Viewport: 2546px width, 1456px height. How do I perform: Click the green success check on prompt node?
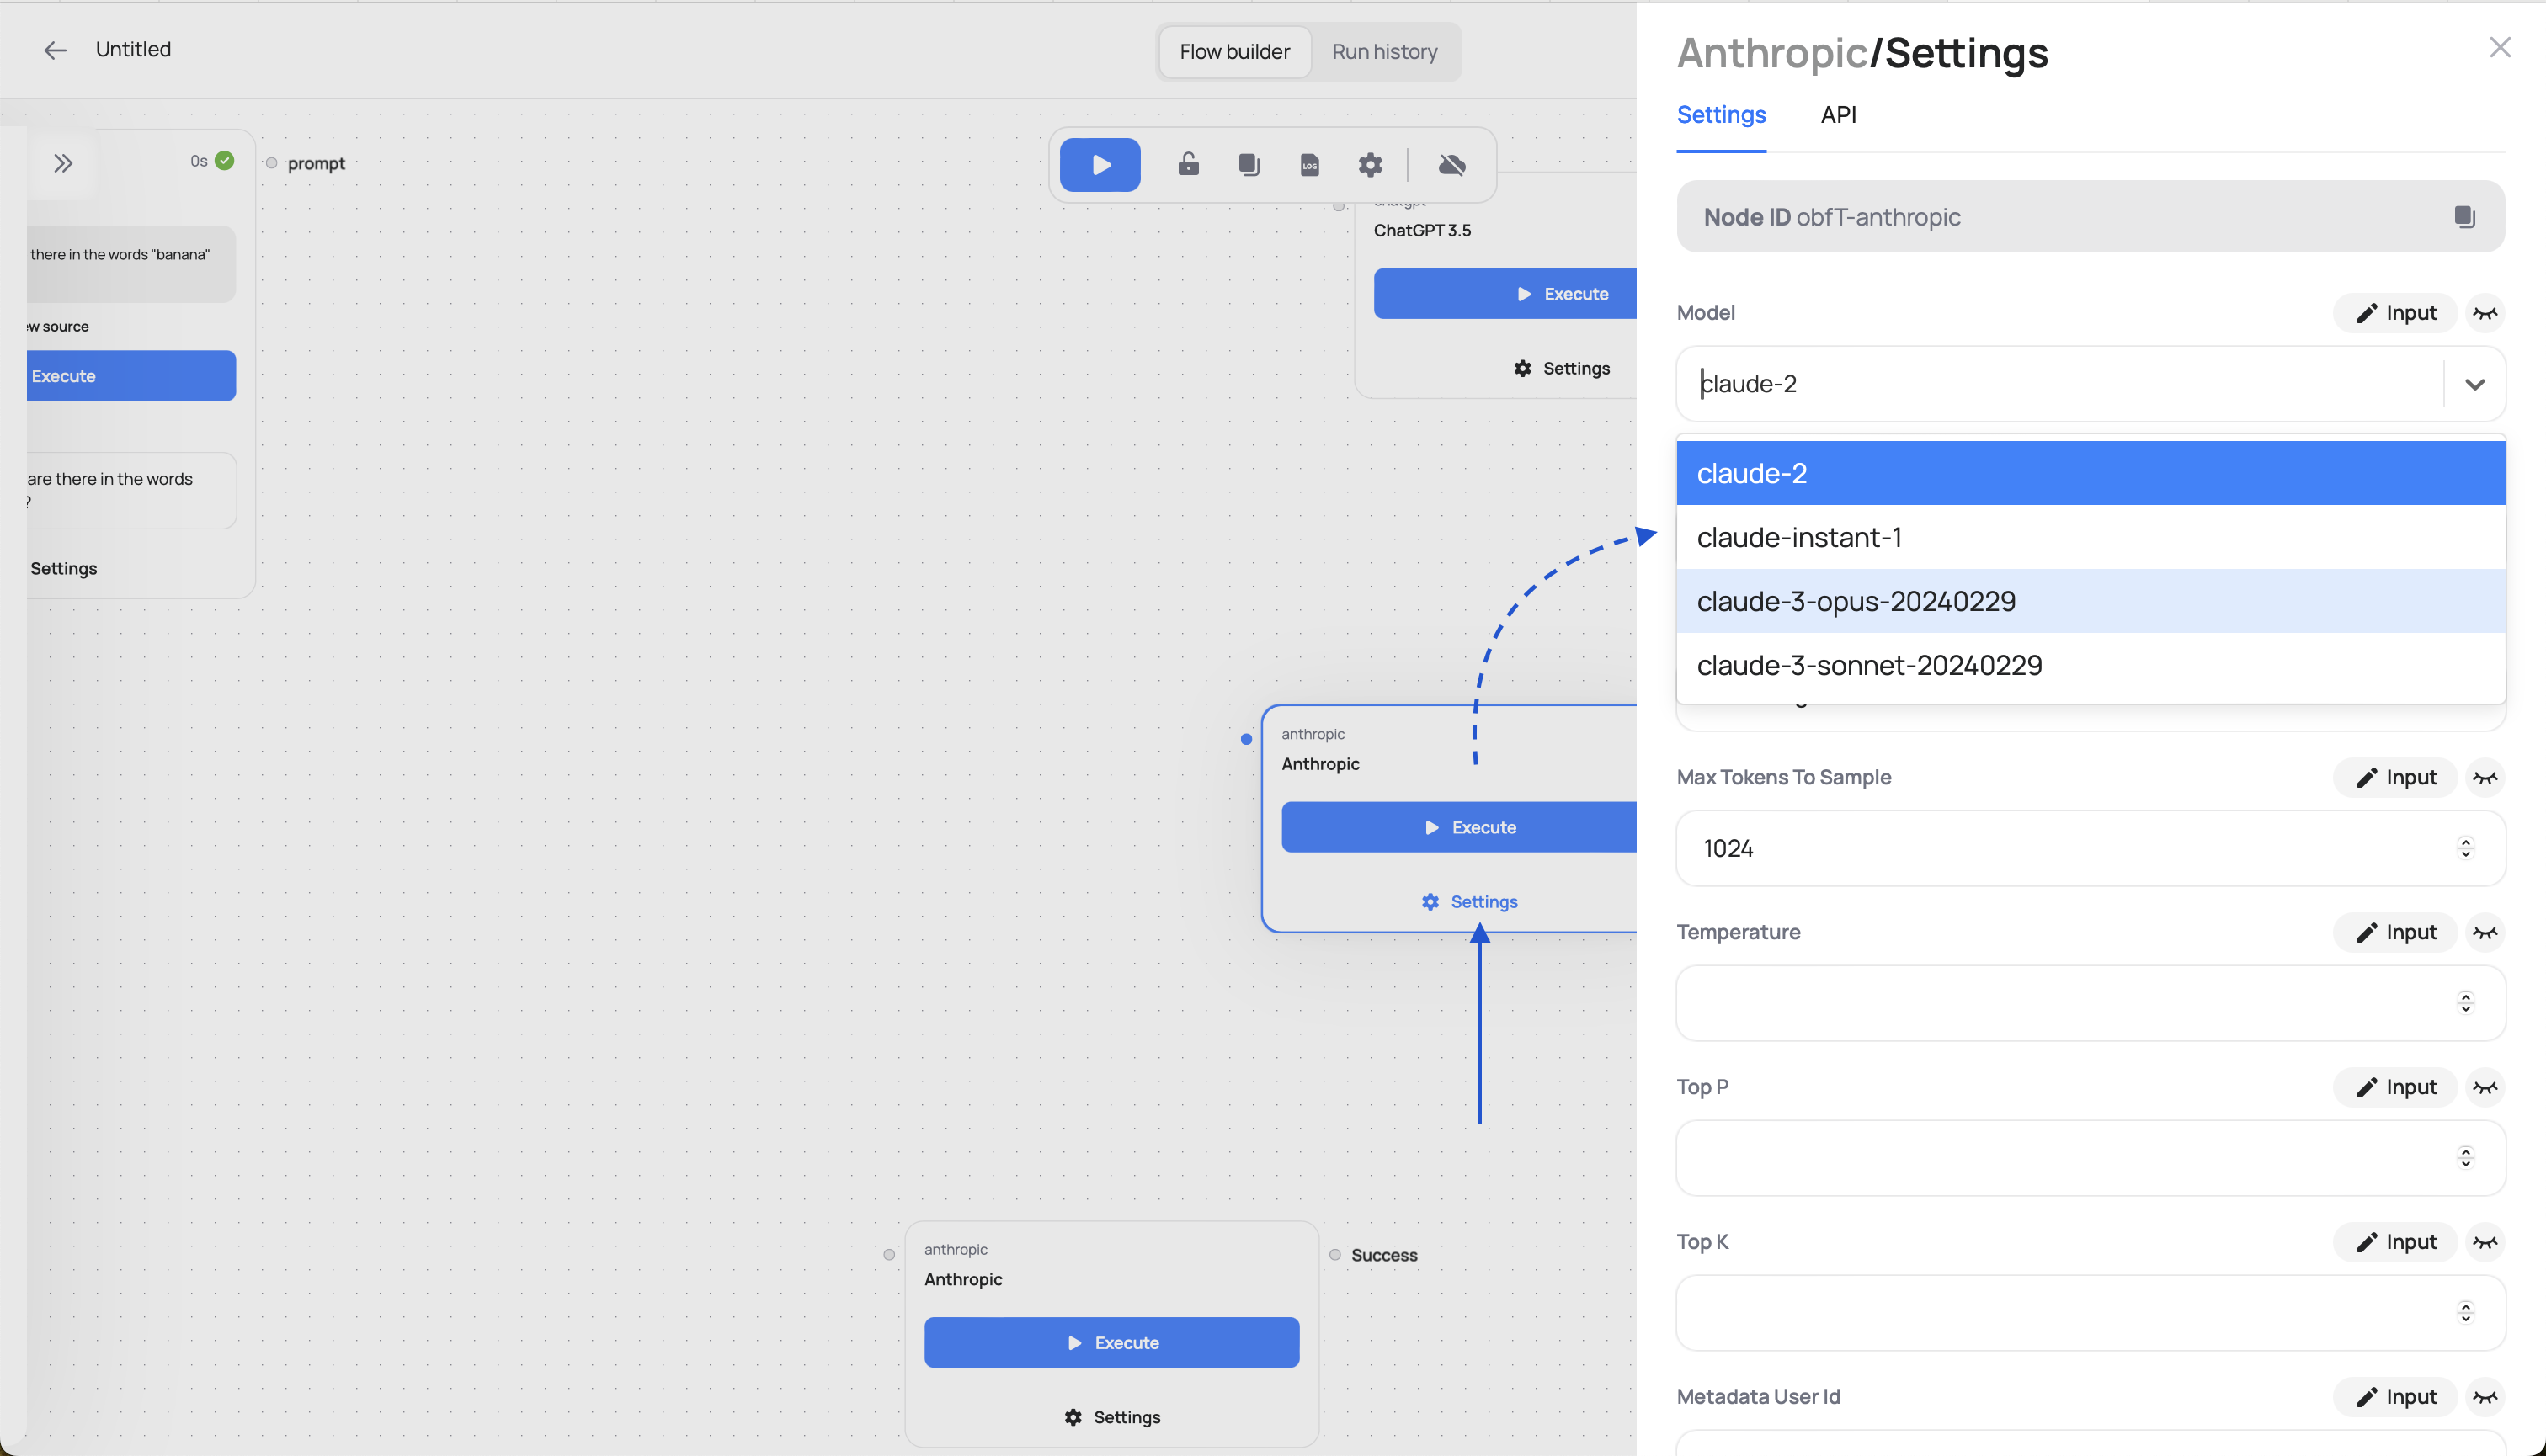point(225,161)
